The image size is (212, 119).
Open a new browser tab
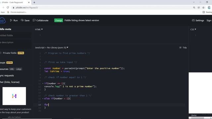34,2
